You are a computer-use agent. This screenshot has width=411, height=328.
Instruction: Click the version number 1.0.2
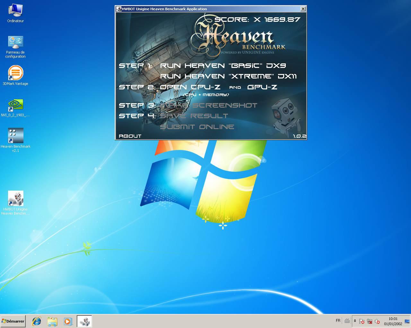point(300,136)
